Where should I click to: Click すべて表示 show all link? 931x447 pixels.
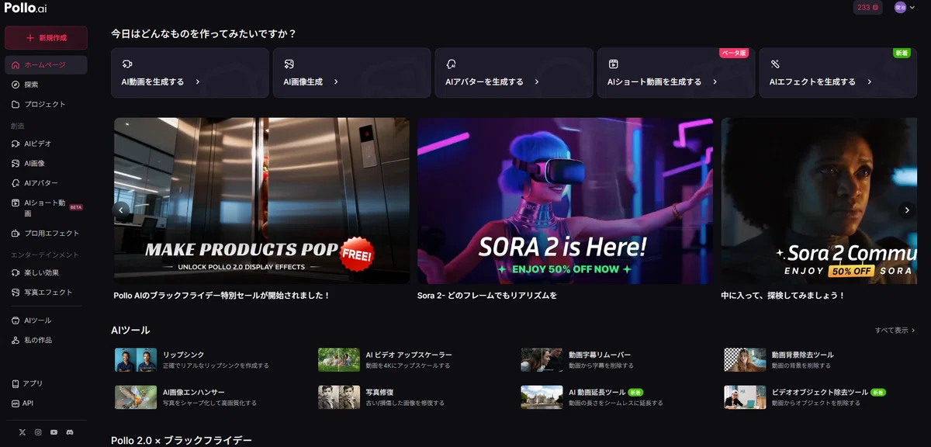(895, 331)
